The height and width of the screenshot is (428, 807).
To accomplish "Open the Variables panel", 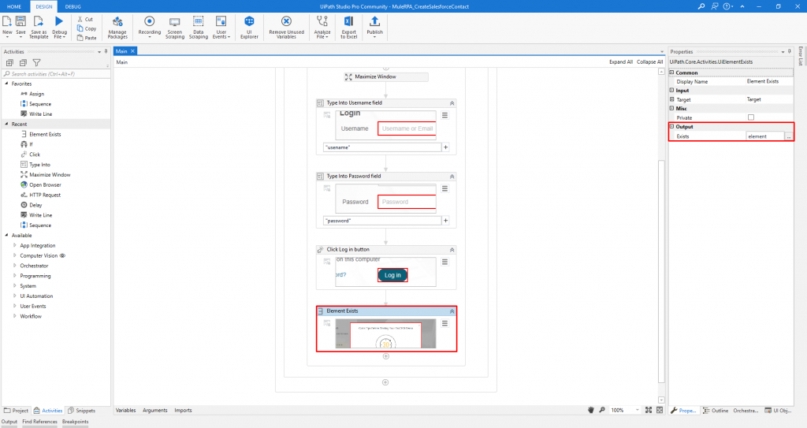I will [125, 411].
